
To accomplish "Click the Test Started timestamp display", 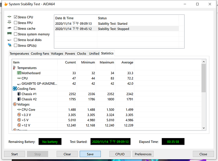I will click(111, 142).
